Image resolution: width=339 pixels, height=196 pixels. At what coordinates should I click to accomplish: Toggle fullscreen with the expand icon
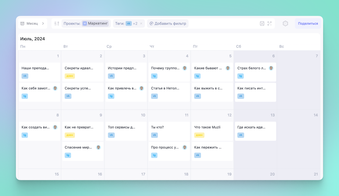click(x=270, y=24)
